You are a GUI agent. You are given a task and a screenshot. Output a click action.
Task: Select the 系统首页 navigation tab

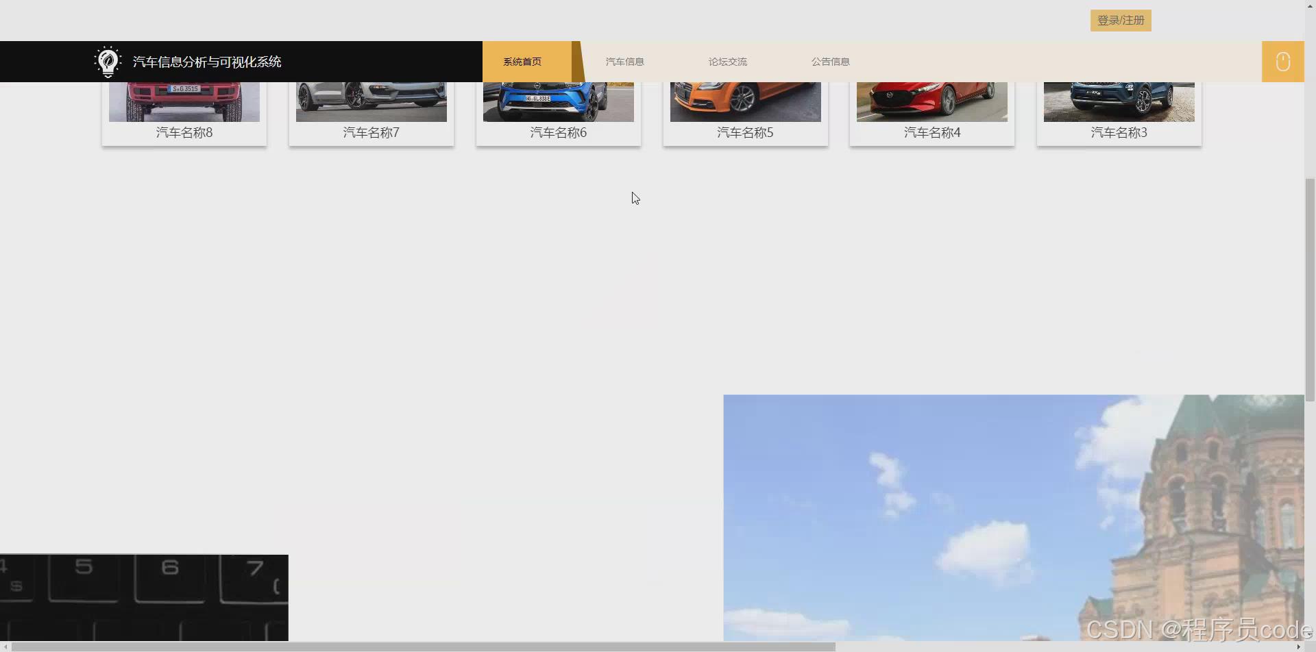522,62
